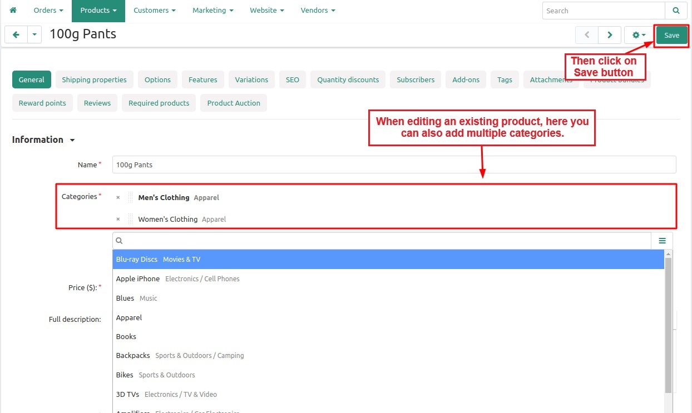Viewport: 692px width, 413px height.
Task: Open category list via hamburger icon
Action: coord(662,241)
